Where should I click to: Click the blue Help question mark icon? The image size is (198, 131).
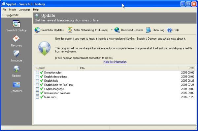pyautogui.click(x=170, y=30)
